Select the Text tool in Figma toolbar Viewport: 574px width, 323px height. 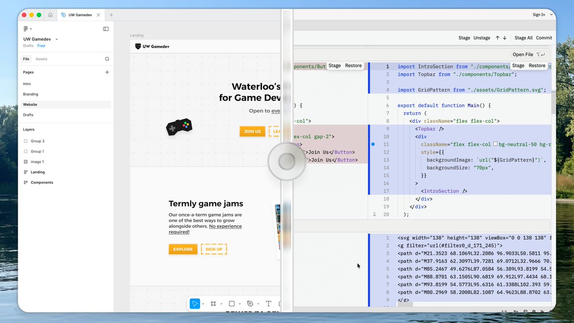(268, 303)
